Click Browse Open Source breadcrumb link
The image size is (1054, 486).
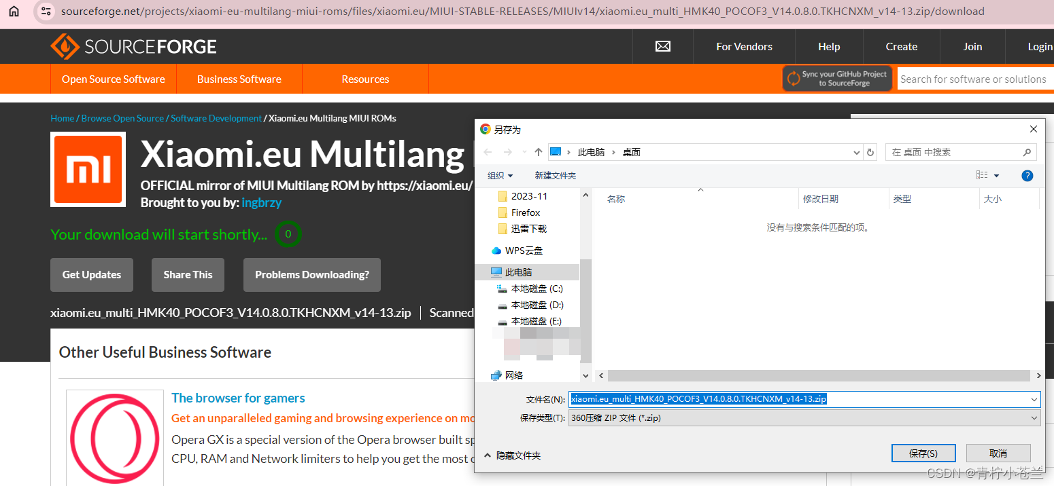tap(122, 118)
